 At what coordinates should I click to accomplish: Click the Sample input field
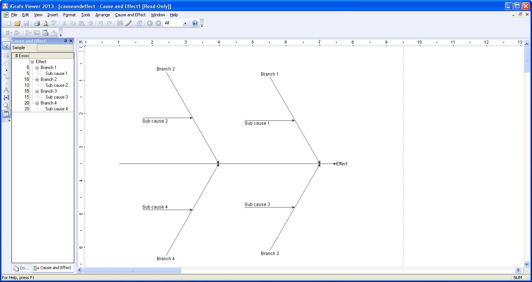(55, 48)
